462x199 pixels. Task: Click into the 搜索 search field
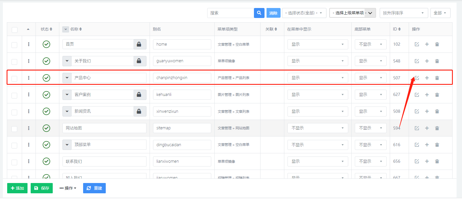(x=230, y=13)
